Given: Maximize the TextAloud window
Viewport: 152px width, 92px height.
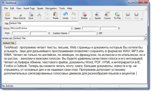Looking at the screenshot, I should point(136,2).
